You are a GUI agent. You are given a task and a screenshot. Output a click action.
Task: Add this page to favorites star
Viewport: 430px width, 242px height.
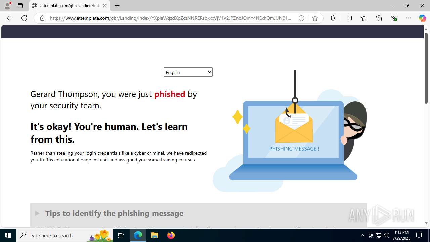click(315, 18)
